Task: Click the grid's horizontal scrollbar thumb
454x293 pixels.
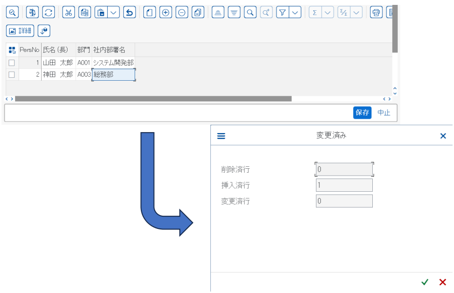Action: tap(154, 99)
